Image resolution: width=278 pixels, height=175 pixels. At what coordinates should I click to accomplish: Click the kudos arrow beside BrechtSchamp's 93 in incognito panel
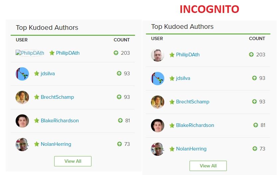(254, 101)
